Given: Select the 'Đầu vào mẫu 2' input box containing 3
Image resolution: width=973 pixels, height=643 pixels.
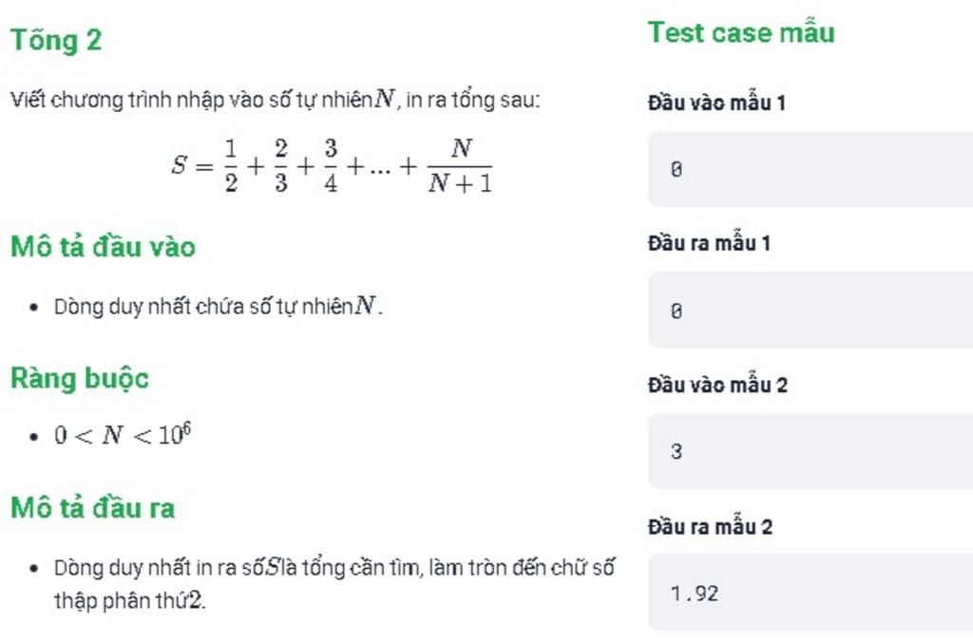Looking at the screenshot, I should (x=811, y=451).
